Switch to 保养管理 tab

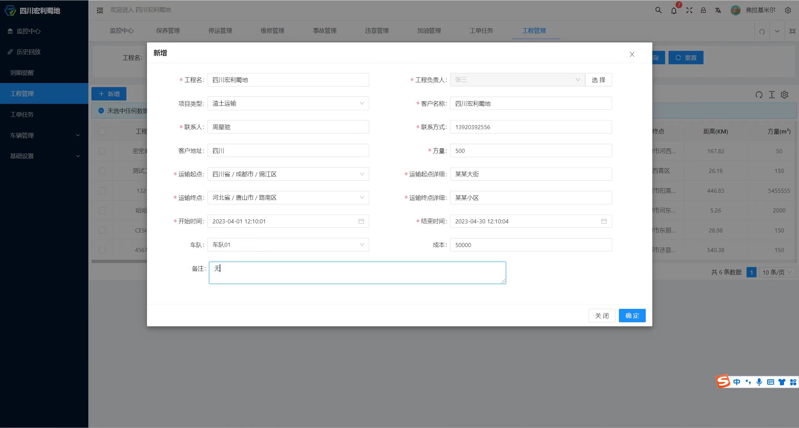point(168,31)
